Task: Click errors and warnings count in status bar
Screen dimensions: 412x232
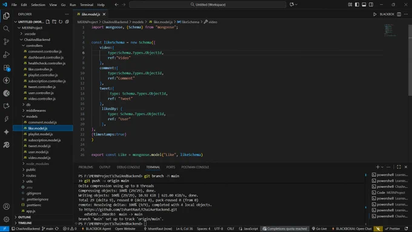Action: tap(70, 228)
